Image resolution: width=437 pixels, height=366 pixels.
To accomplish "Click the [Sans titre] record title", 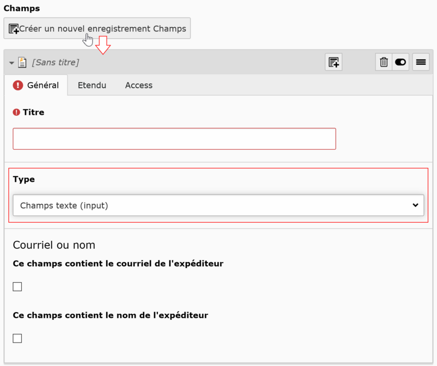I will point(56,63).
